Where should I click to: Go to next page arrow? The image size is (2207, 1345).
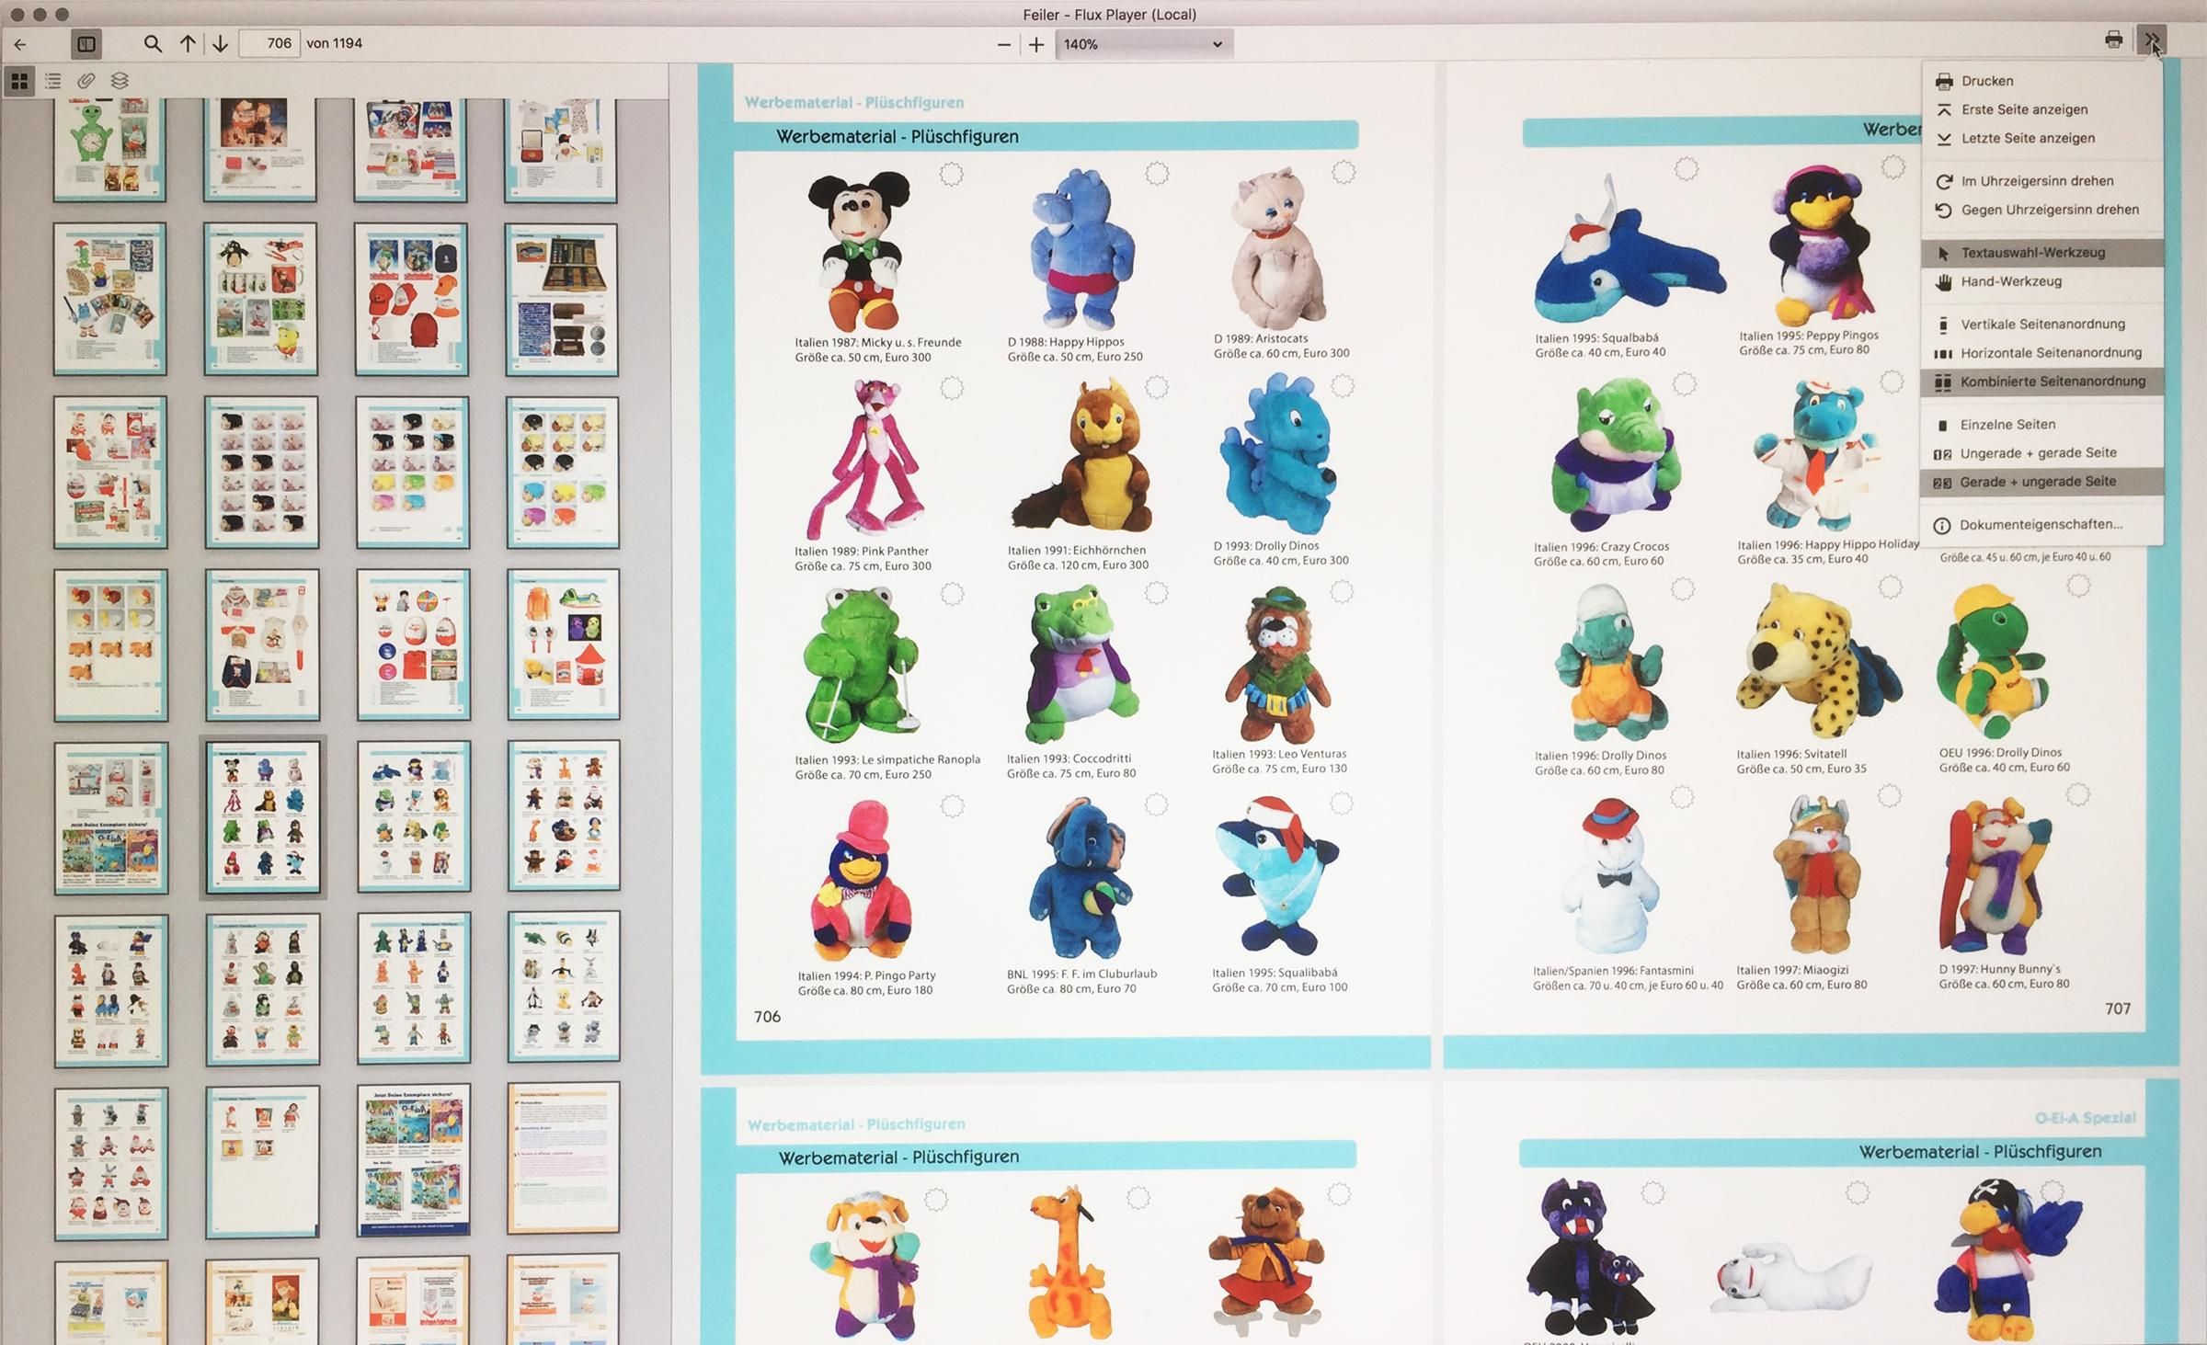[x=220, y=43]
